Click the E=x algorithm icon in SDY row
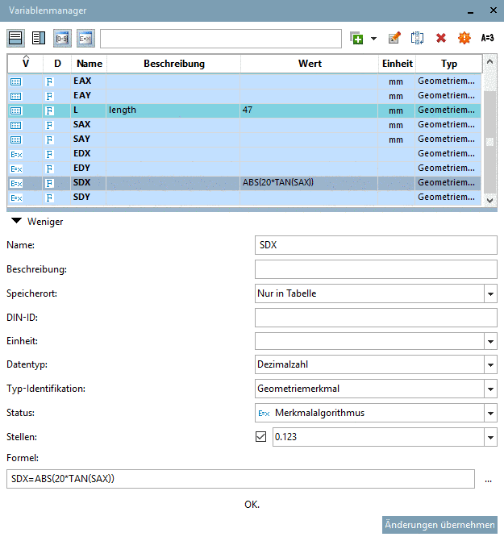This screenshot has width=504, height=541. pyautogui.click(x=16, y=198)
